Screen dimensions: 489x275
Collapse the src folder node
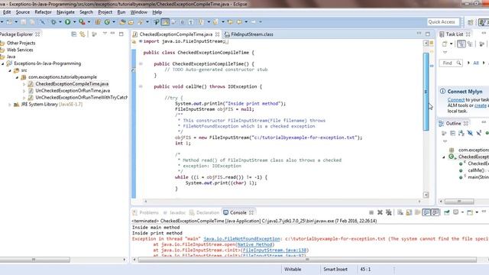pyautogui.click(x=10, y=70)
